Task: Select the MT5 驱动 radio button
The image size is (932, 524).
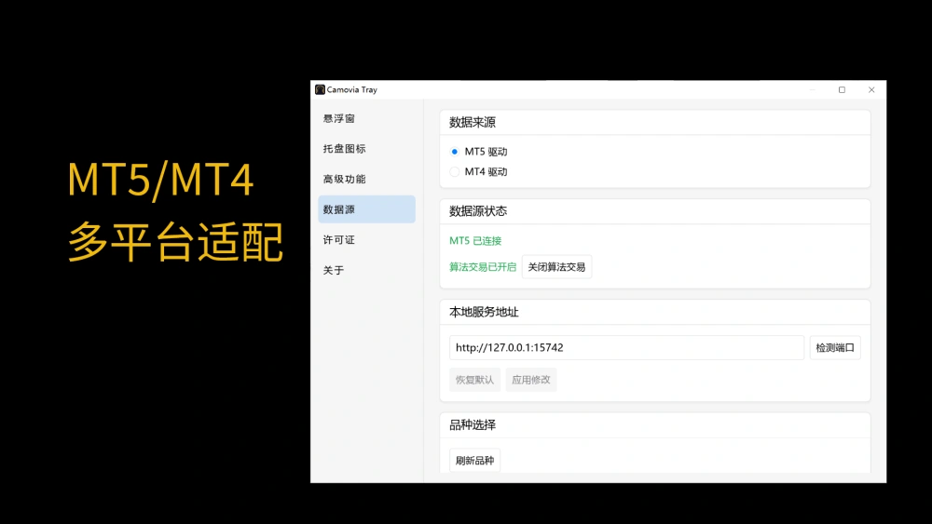Action: point(455,152)
